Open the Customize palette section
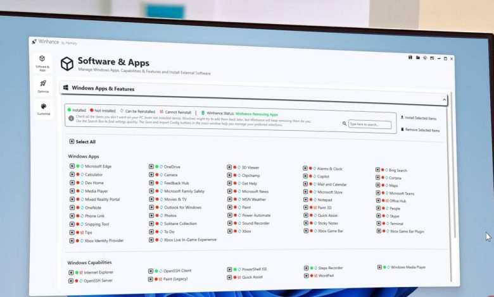Image resolution: width=494 pixels, height=297 pixels. pyautogui.click(x=44, y=109)
